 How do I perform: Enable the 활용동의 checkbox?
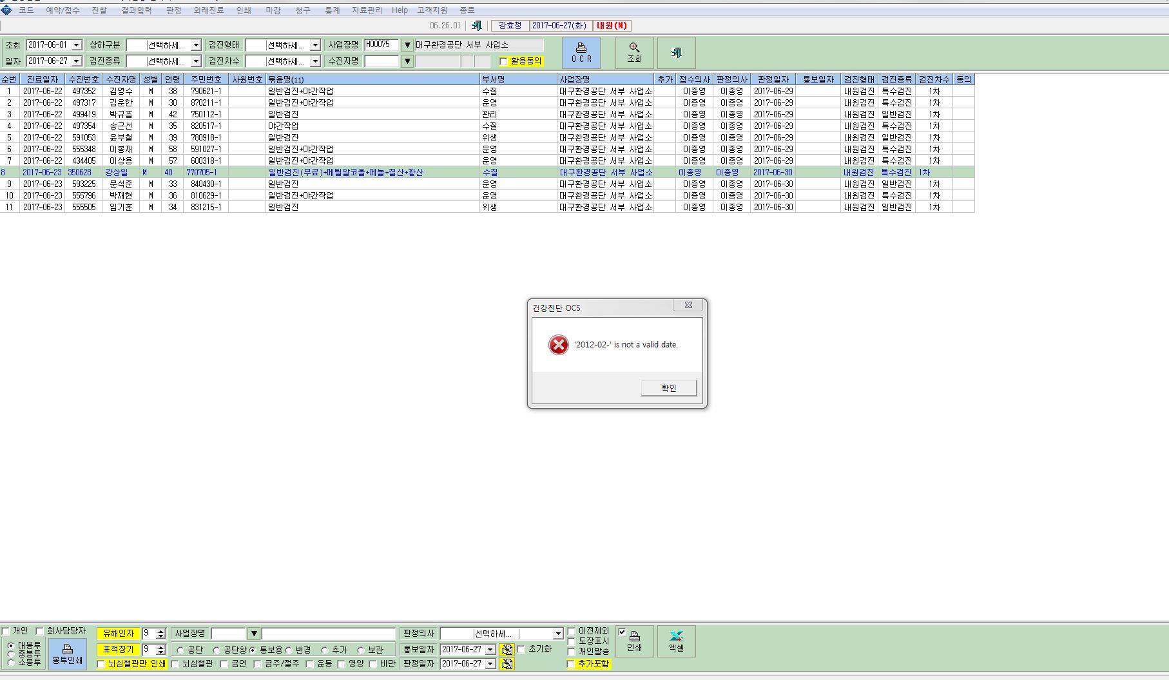click(x=504, y=62)
